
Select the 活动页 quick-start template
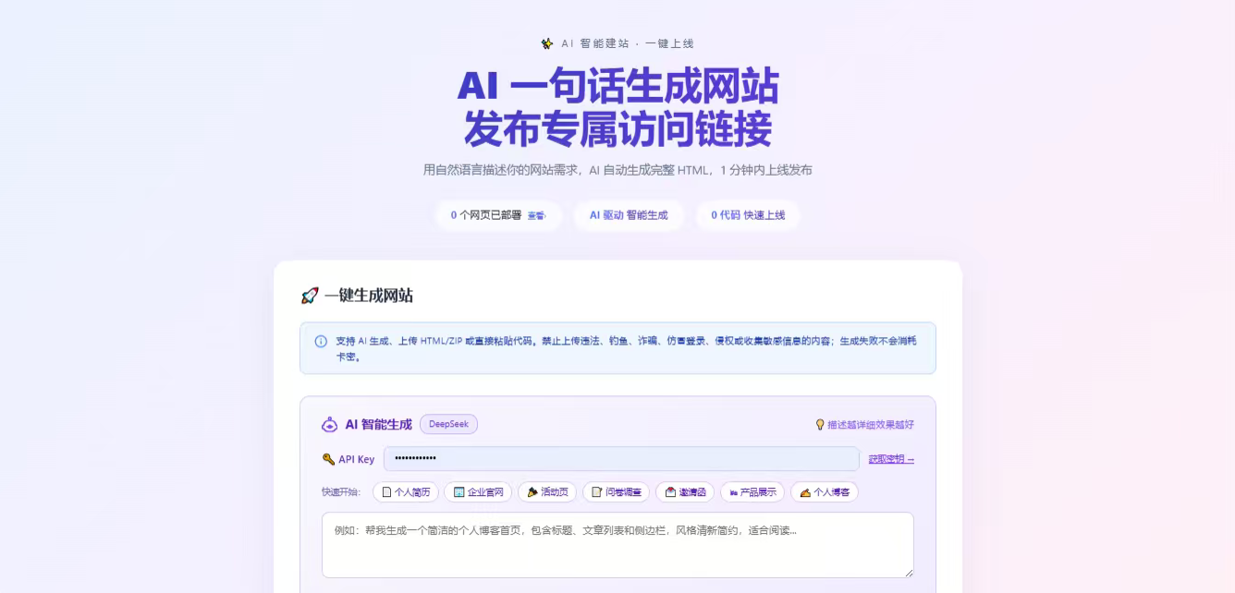[547, 492]
